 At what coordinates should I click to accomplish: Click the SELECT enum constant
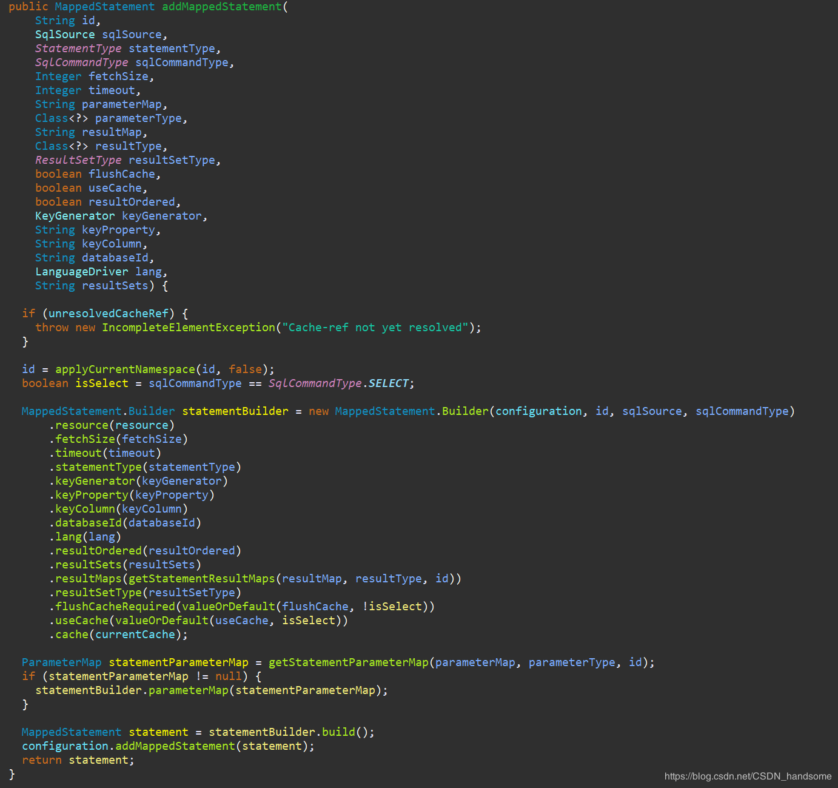click(x=389, y=383)
